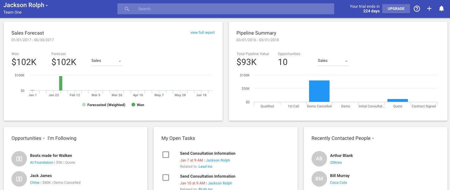450x190 pixels.
Task: Check off the Jan 10 Send Consultation Information task
Action: [166, 178]
